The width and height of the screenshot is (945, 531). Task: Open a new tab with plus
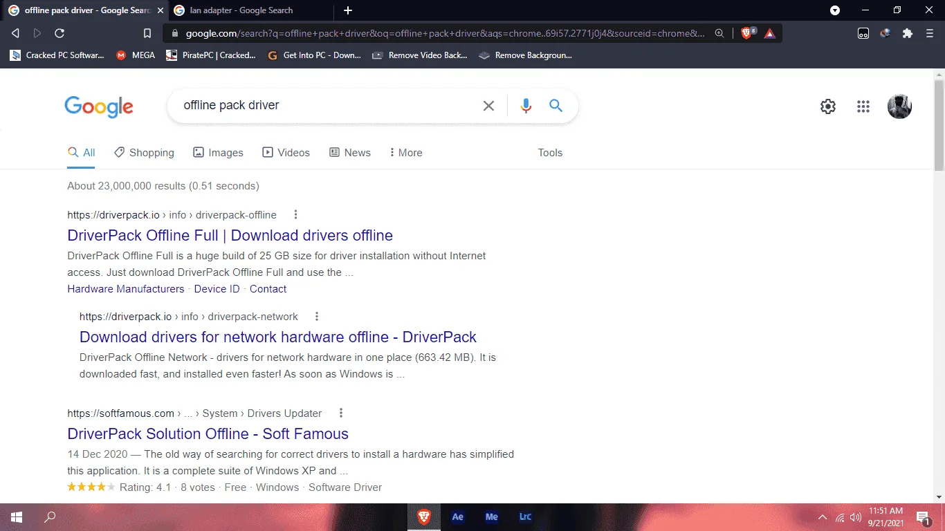348,10
